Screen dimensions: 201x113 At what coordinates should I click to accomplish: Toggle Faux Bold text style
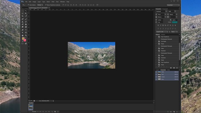(158, 26)
